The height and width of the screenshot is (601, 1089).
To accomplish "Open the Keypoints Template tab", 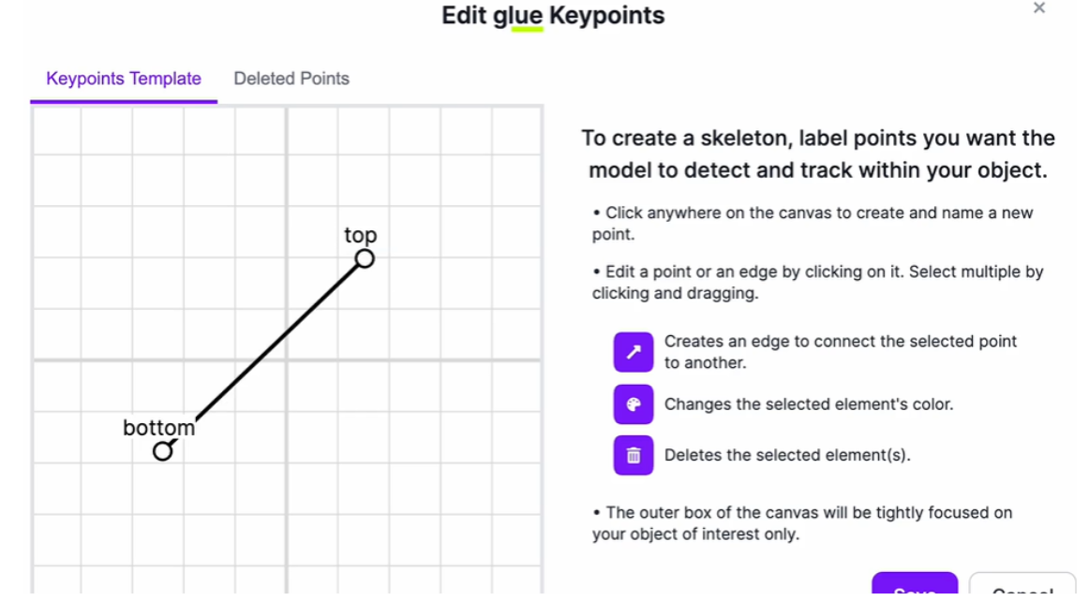I will 124,79.
